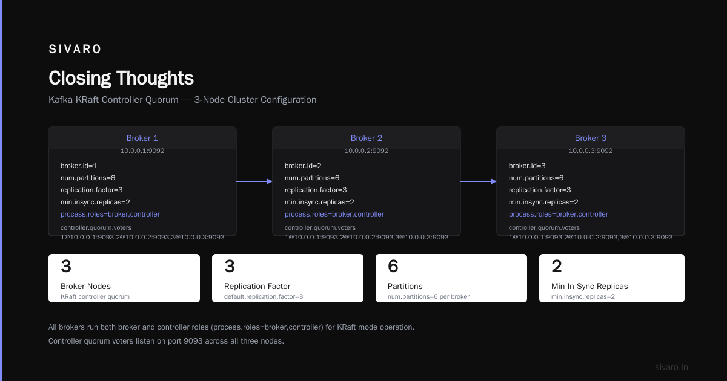Click process.roles line in Broker 2

[334, 214]
